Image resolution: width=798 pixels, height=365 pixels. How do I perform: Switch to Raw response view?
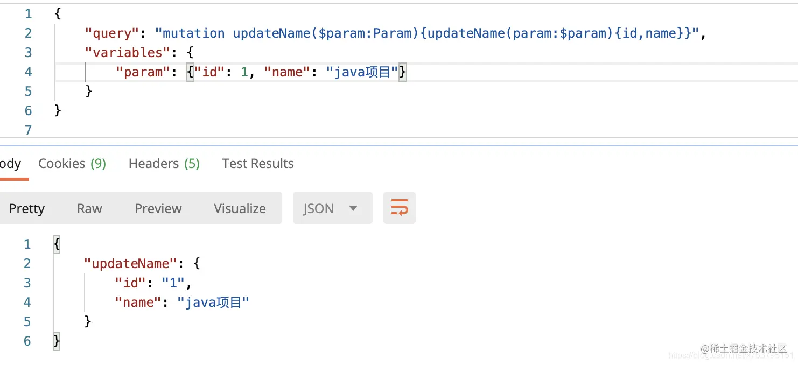coord(89,208)
